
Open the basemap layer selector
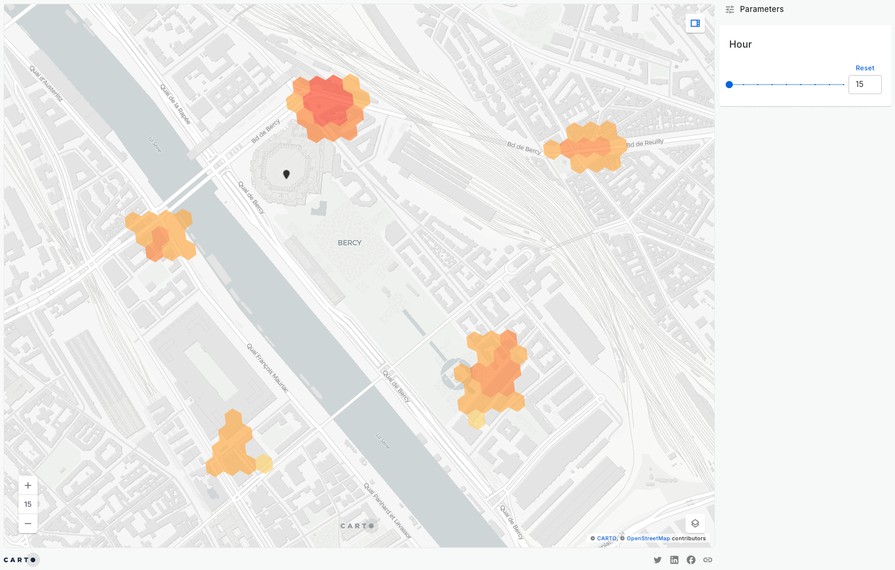pos(695,523)
